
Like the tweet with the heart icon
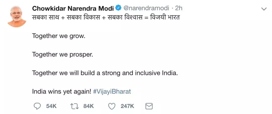[x=112, y=106]
